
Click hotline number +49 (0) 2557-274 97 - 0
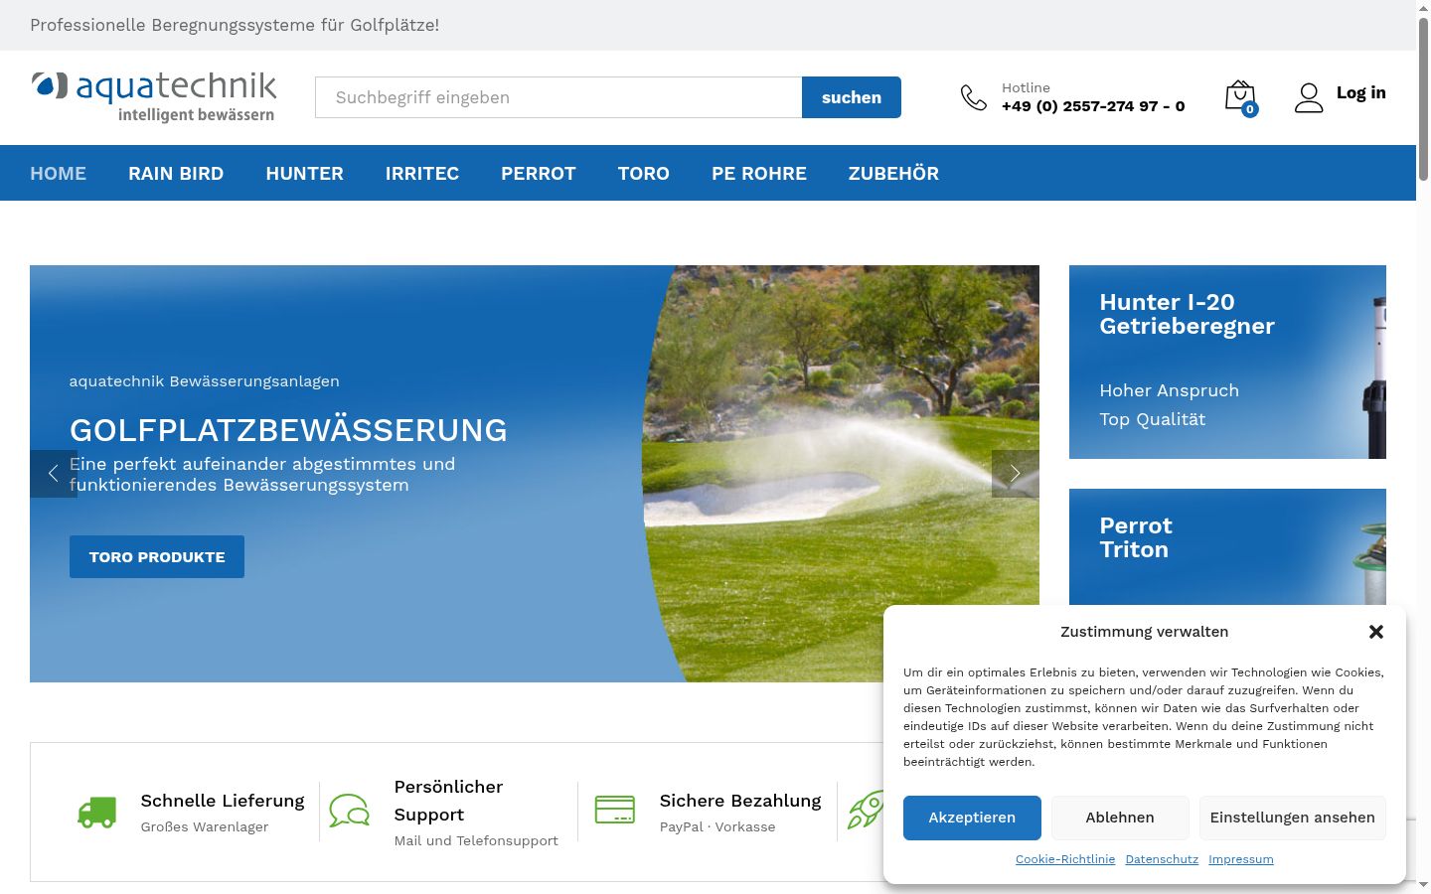point(1093,106)
